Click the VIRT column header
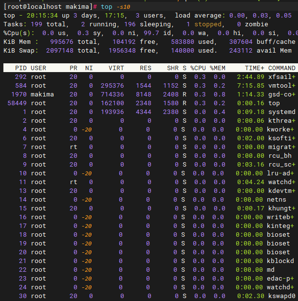 [x=116, y=68]
